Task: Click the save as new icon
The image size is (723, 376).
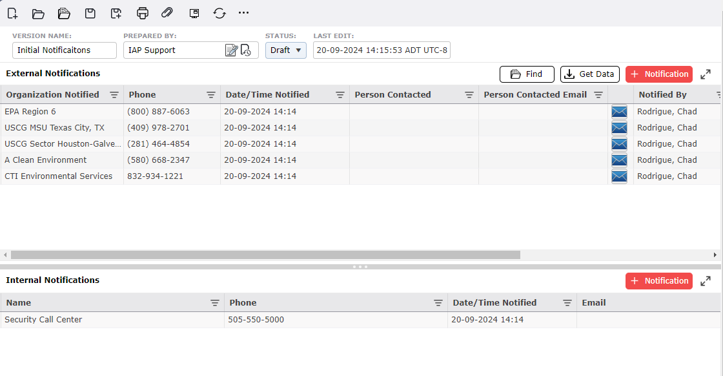Action: tap(116, 13)
